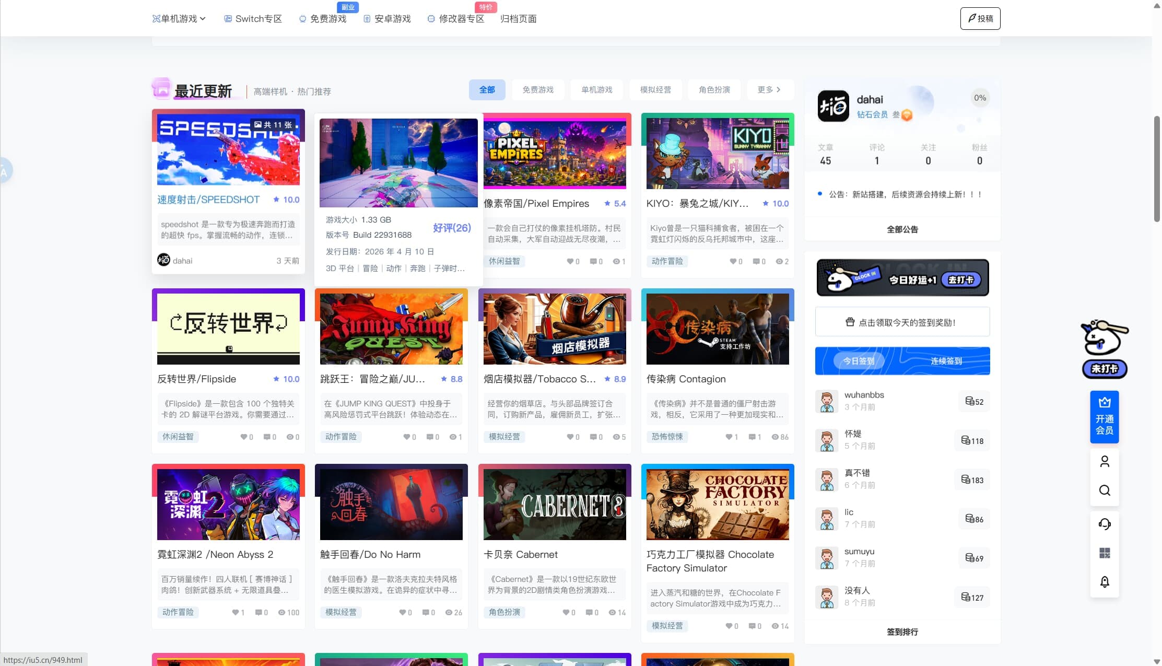Switch to the 连续签到 tab
The width and height of the screenshot is (1162, 666).
946,361
